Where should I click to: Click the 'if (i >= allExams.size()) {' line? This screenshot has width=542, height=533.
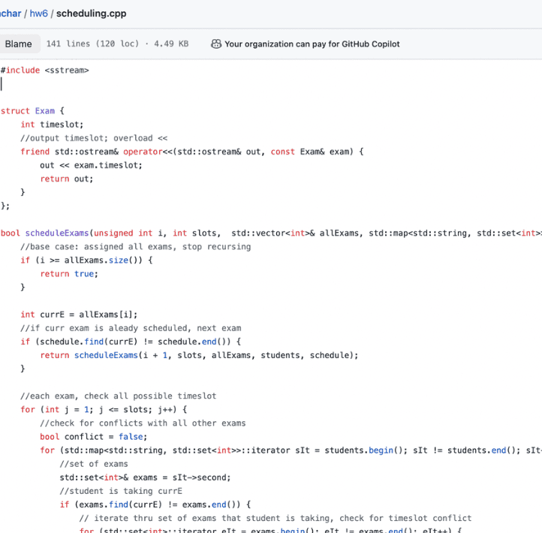[86, 260]
